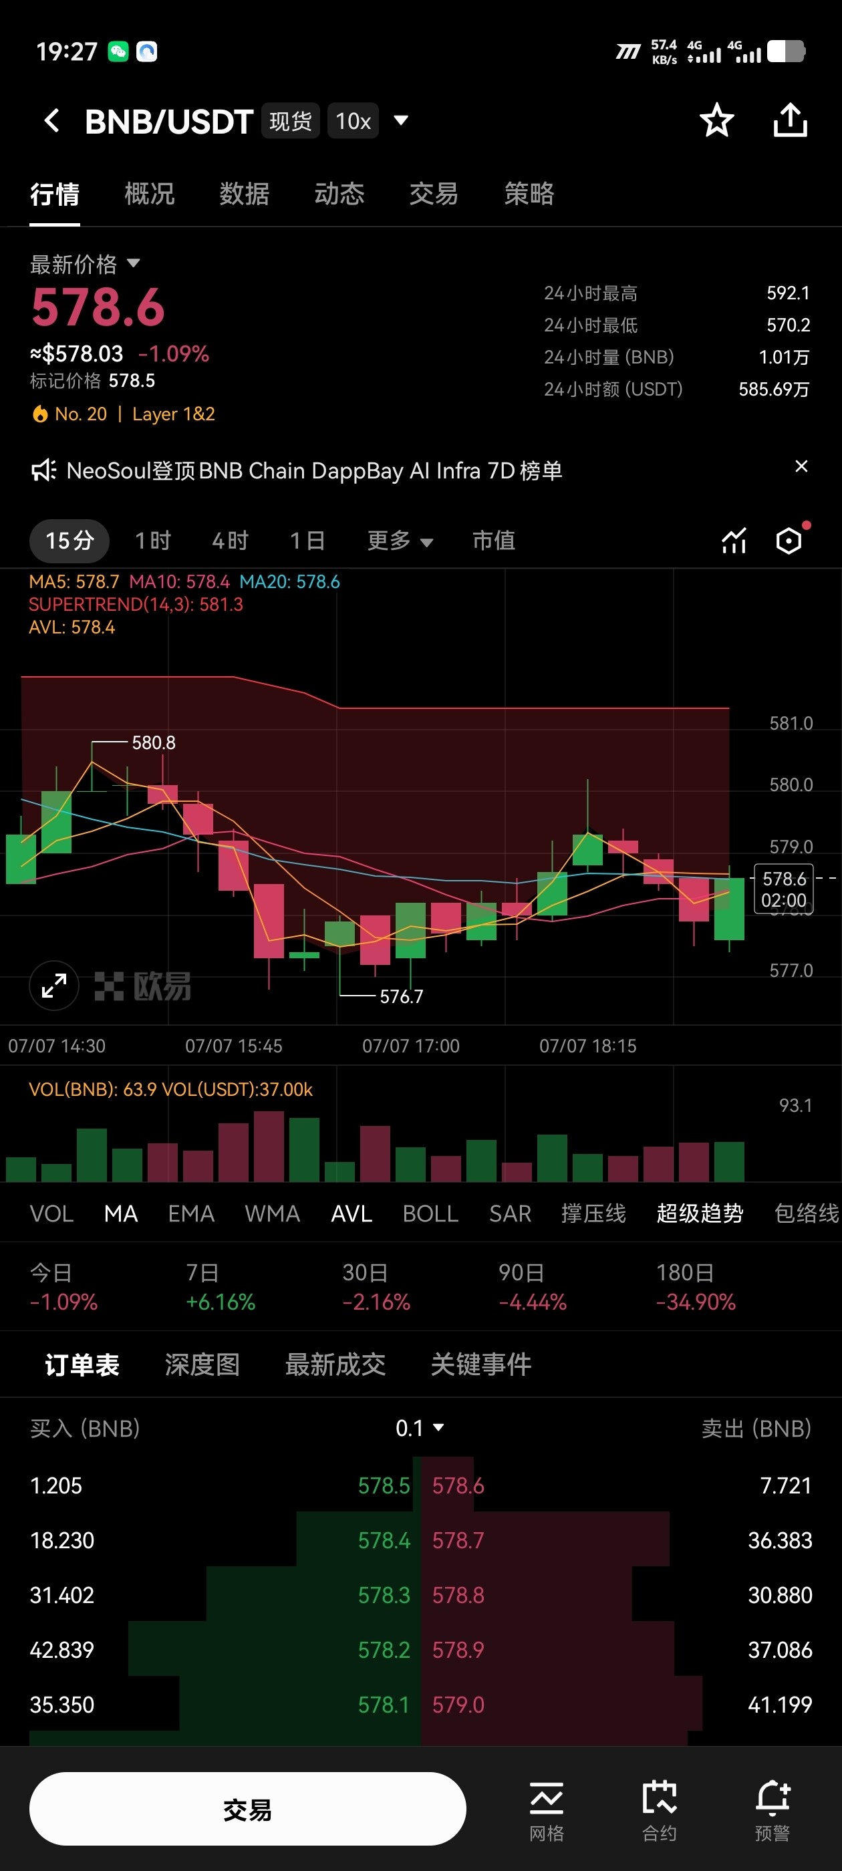Tap the 10x leverage badge
The width and height of the screenshot is (842, 1871).
[353, 120]
